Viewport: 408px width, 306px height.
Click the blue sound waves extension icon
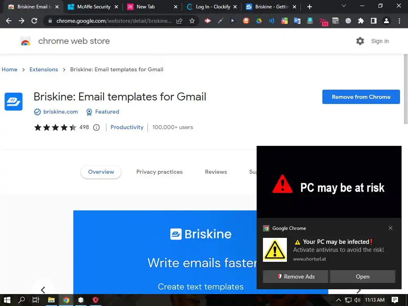(x=272, y=21)
